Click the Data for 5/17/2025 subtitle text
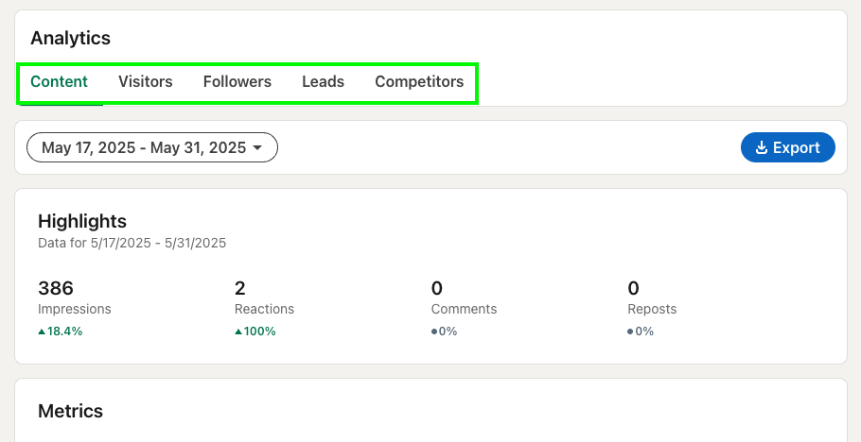This screenshot has width=861, height=442. (x=132, y=243)
